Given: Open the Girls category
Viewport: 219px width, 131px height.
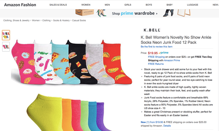Looking at the screenshot, I should pos(128,5).
